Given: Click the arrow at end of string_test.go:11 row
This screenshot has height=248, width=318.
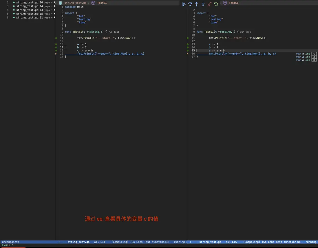Looking at the screenshot, I should tap(54, 18).
